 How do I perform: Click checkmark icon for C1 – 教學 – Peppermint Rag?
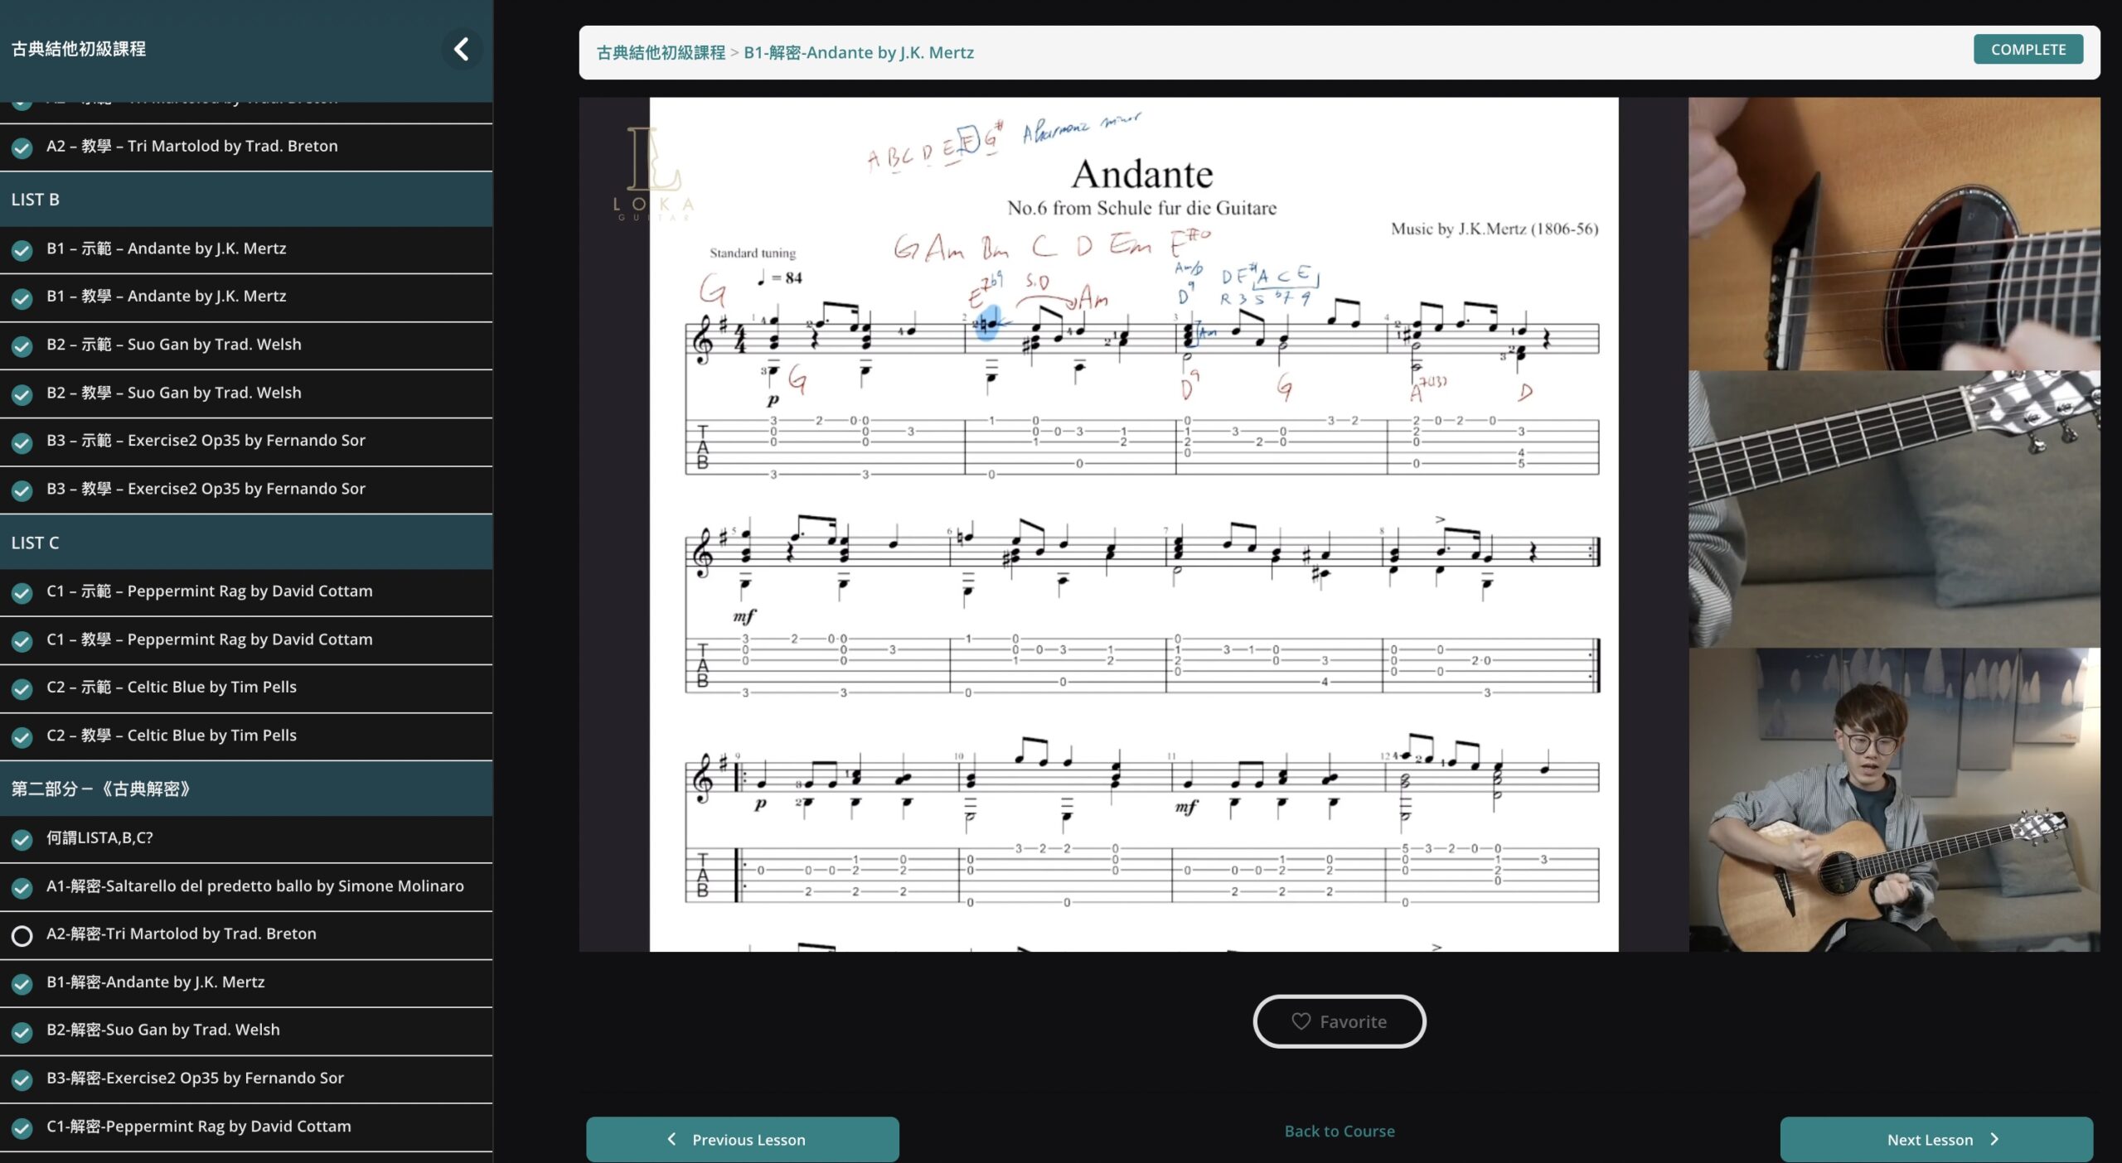22,640
